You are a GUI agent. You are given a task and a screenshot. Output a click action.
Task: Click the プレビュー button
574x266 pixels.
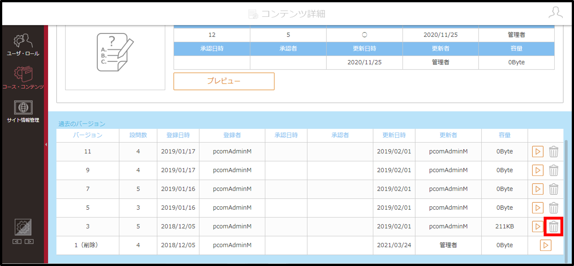(224, 81)
